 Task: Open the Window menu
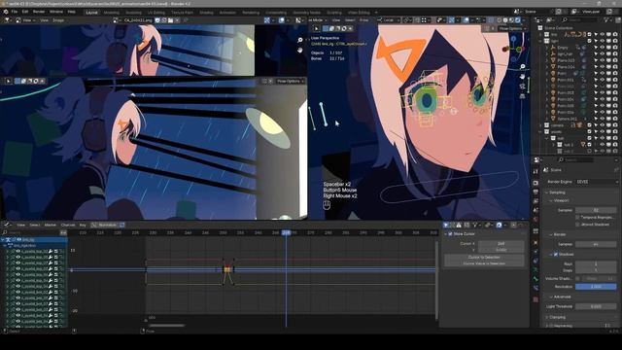[x=56, y=12]
